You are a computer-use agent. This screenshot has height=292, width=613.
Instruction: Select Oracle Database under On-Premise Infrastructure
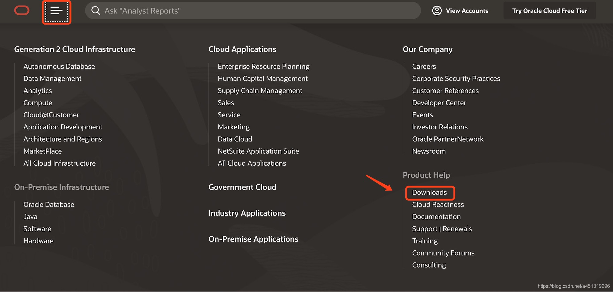click(49, 205)
